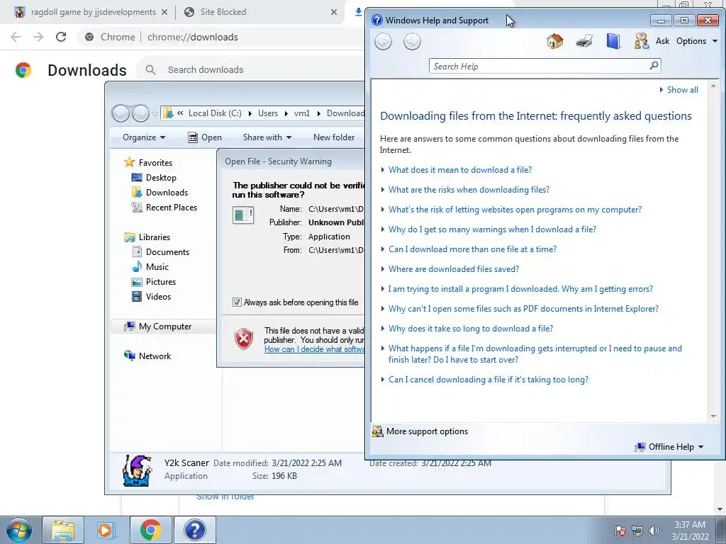Open the Options dropdown in Help window
The width and height of the screenshot is (726, 544).
(x=697, y=40)
